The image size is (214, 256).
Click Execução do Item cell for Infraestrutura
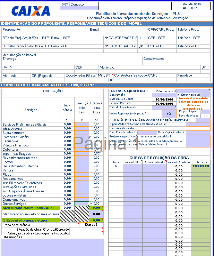(82, 128)
